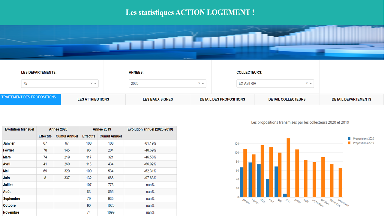Click the chart title about propositions transmises
The height and width of the screenshot is (216, 384).
coord(300,122)
